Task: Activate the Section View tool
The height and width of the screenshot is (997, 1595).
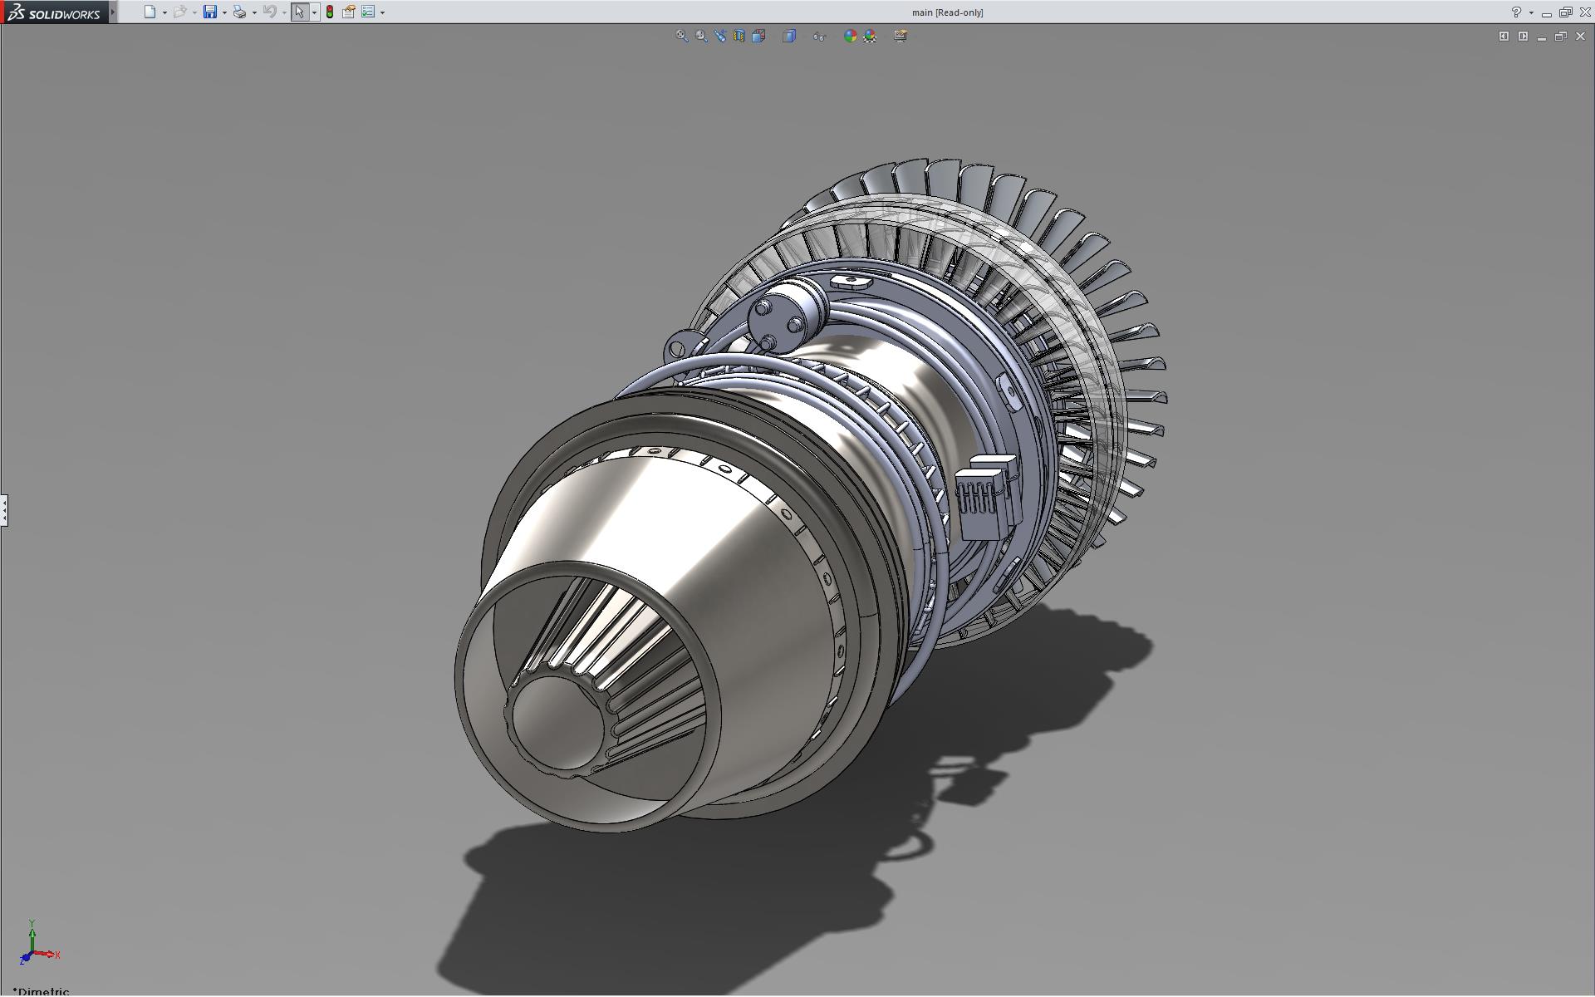Action: coord(739,36)
